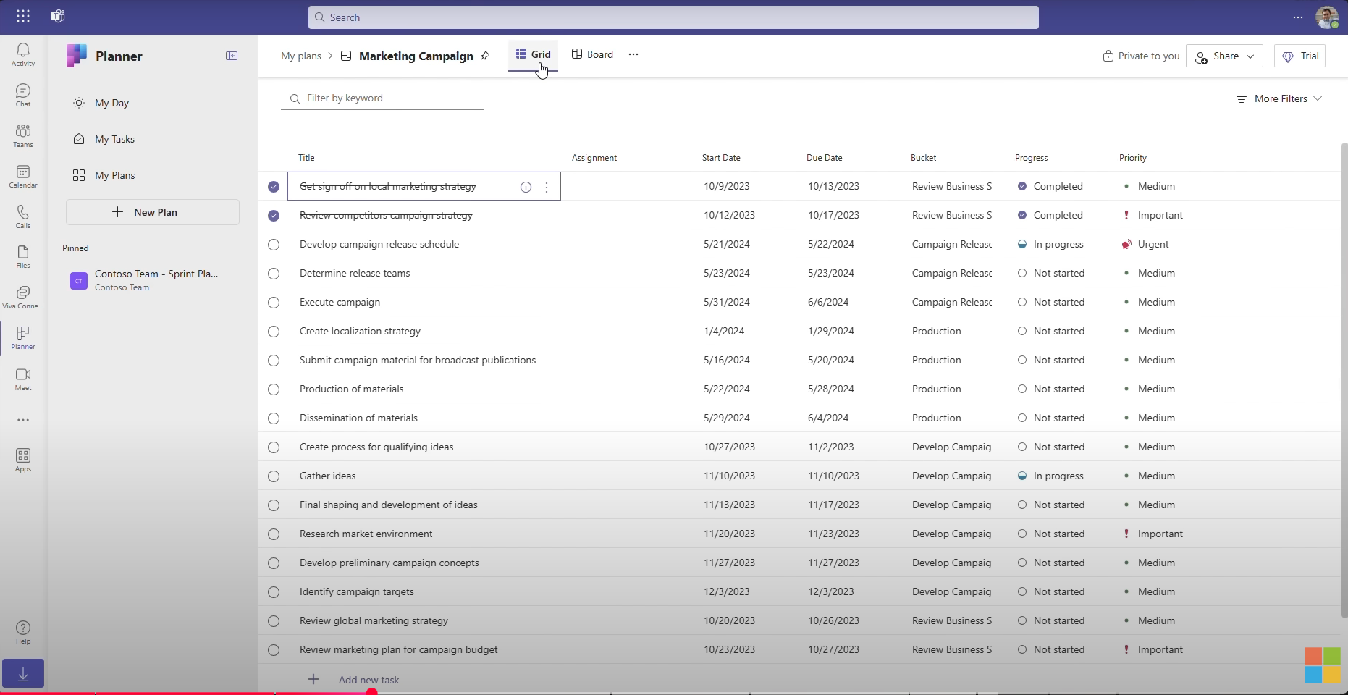Image resolution: width=1348 pixels, height=695 pixels.
Task: Click the download button at bottom left
Action: click(x=23, y=674)
